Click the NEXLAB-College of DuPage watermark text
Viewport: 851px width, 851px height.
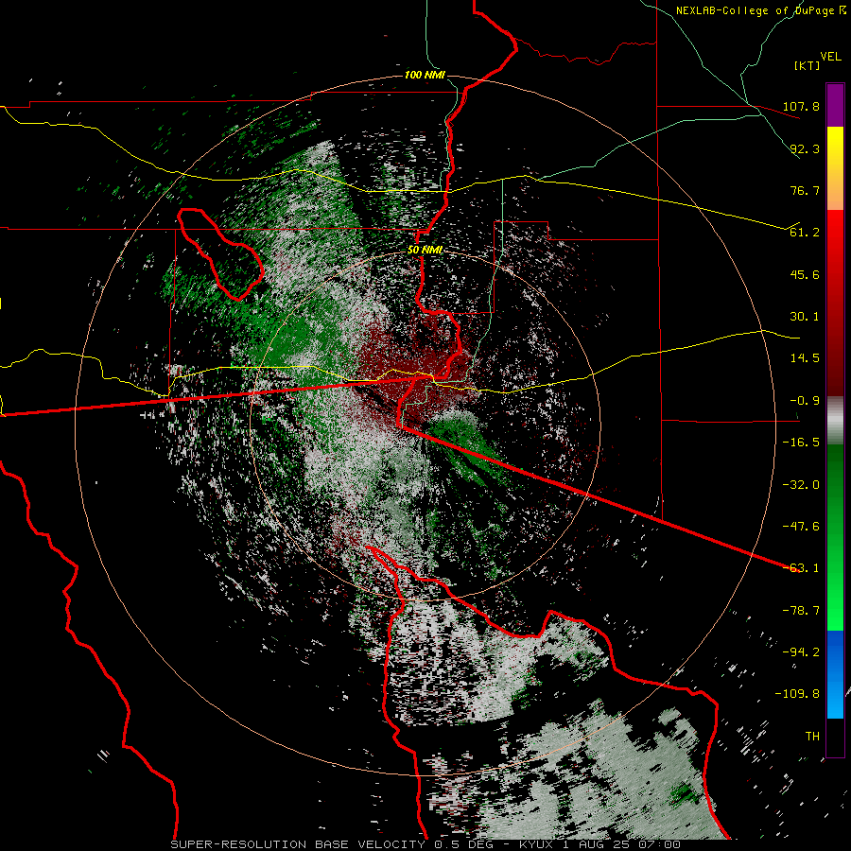pyautogui.click(x=760, y=10)
